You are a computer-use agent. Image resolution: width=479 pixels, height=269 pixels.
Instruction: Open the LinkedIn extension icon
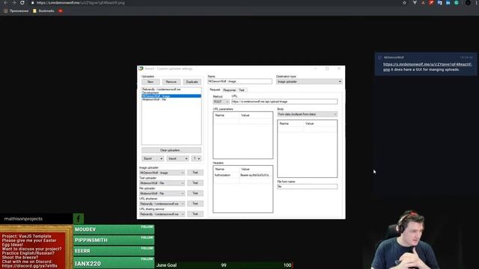coord(448,3)
